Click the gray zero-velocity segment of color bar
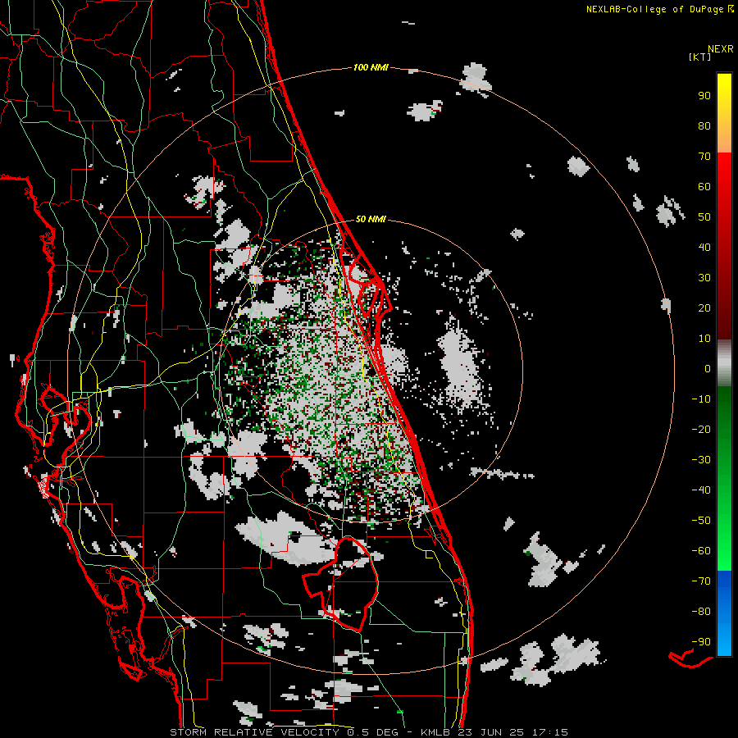Image resolution: width=738 pixels, height=738 pixels. click(724, 363)
